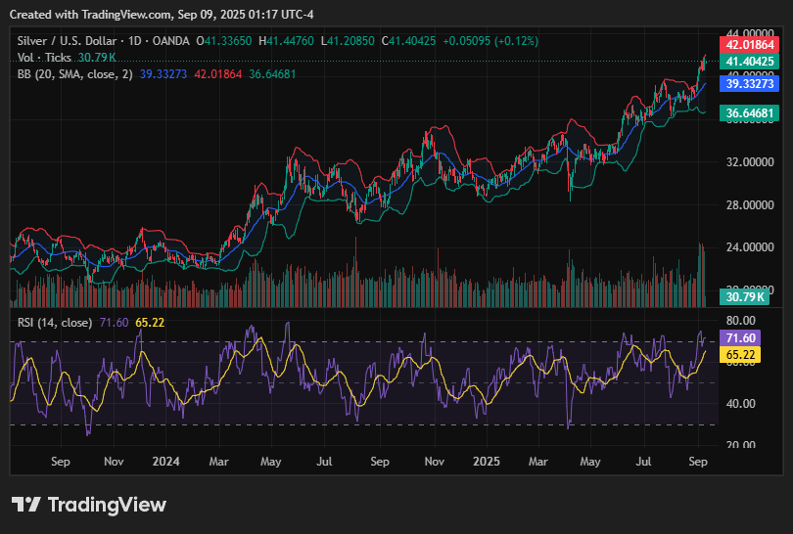This screenshot has width=793, height=534.
Task: Click green 36.64681 price scale tag
Action: click(x=750, y=112)
